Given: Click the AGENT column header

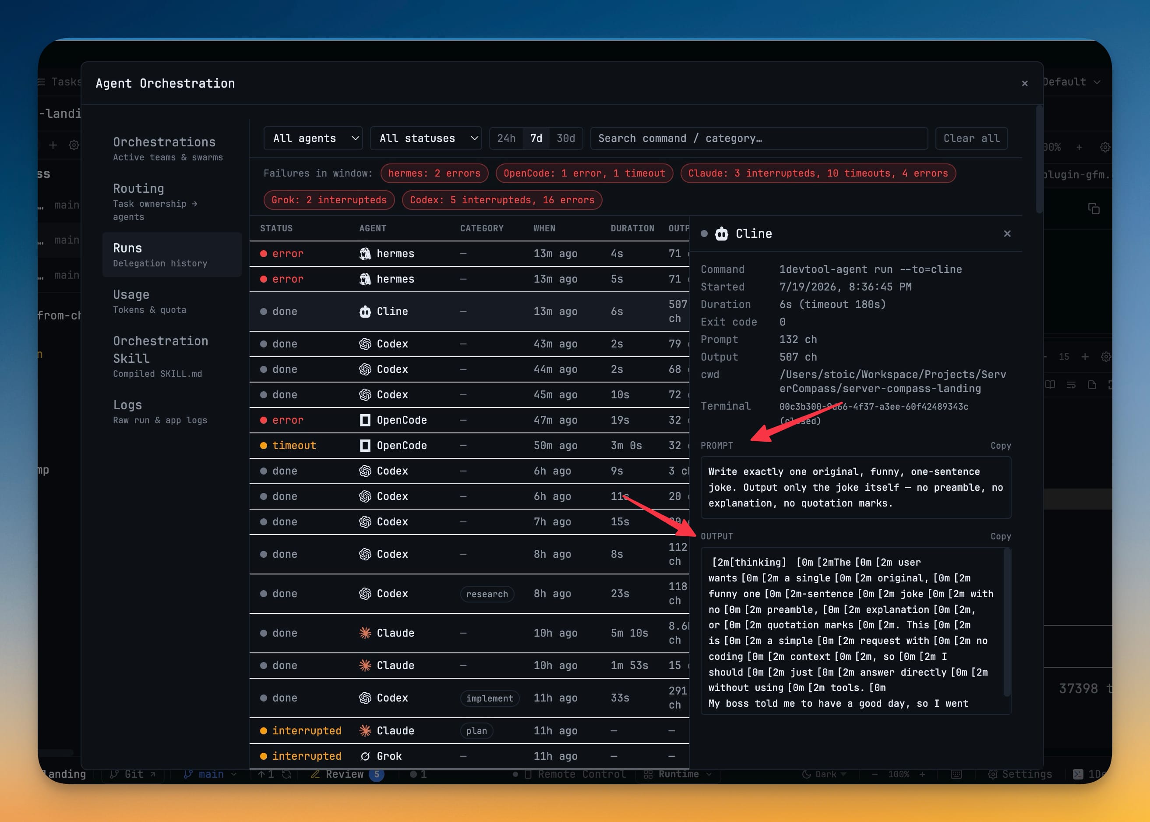Looking at the screenshot, I should tap(372, 228).
